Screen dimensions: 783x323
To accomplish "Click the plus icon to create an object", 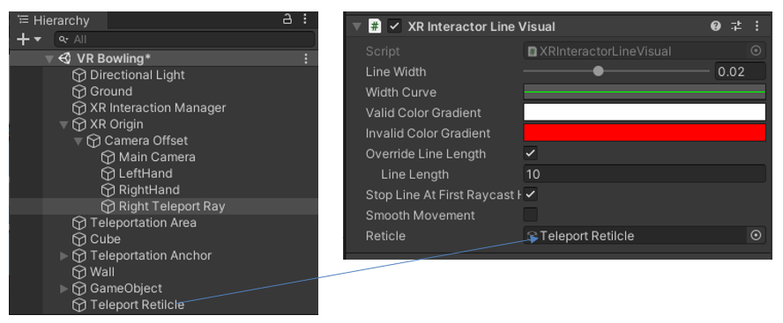I will [x=23, y=40].
